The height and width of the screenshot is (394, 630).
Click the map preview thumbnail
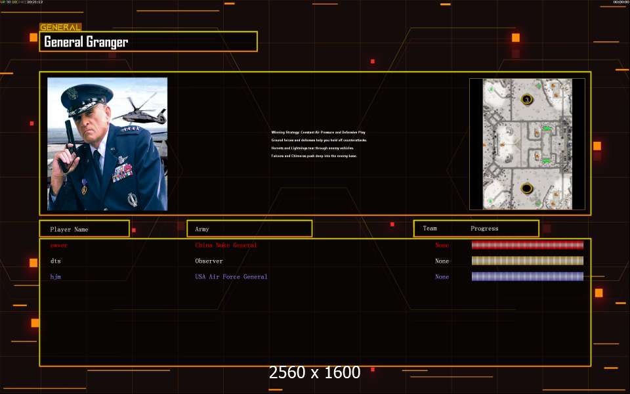tap(527, 144)
